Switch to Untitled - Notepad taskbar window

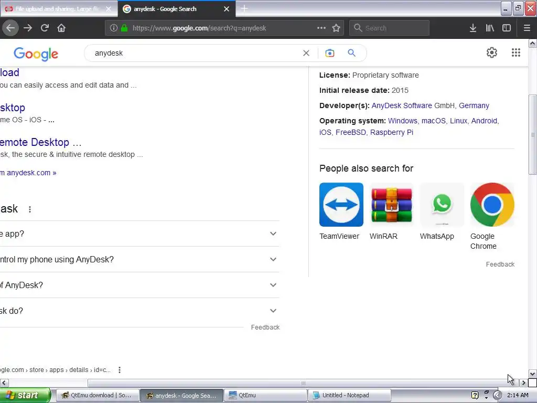pyautogui.click(x=349, y=395)
